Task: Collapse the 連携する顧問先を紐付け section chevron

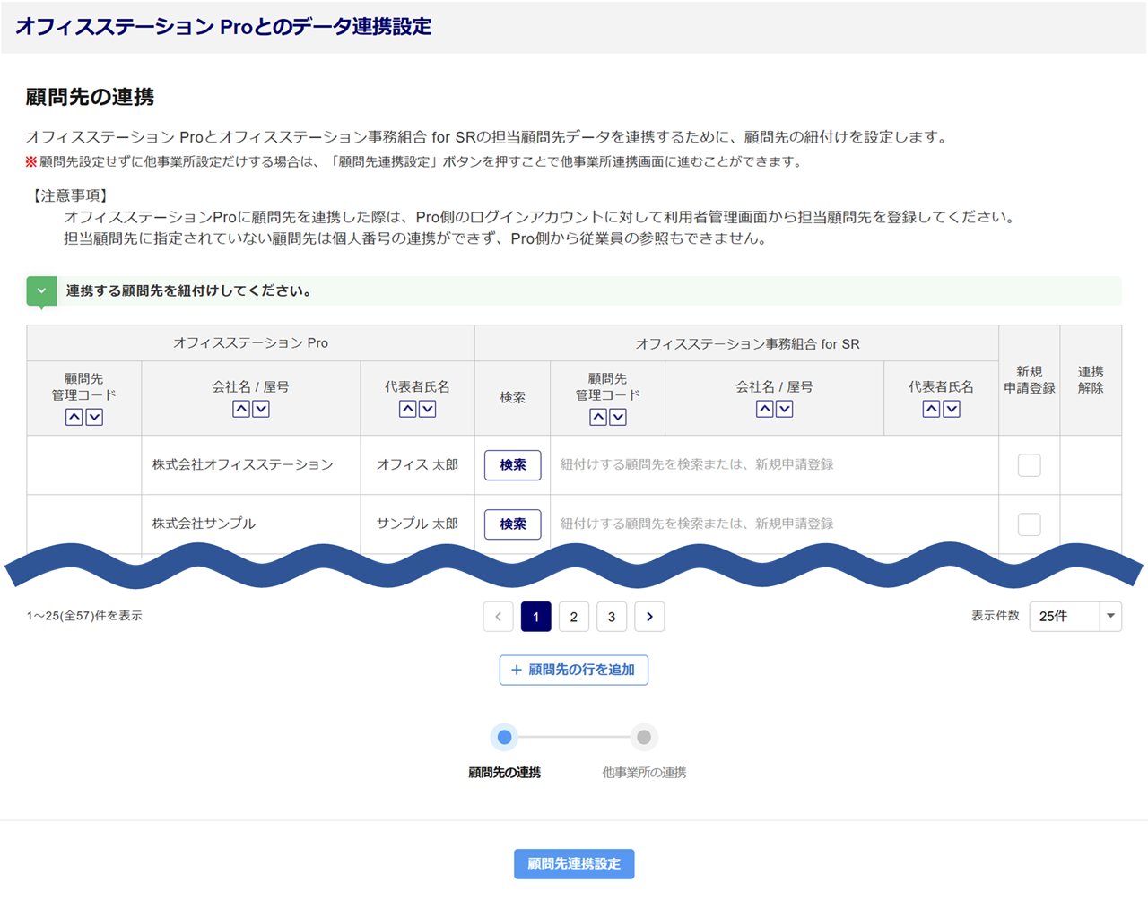Action: tap(41, 291)
